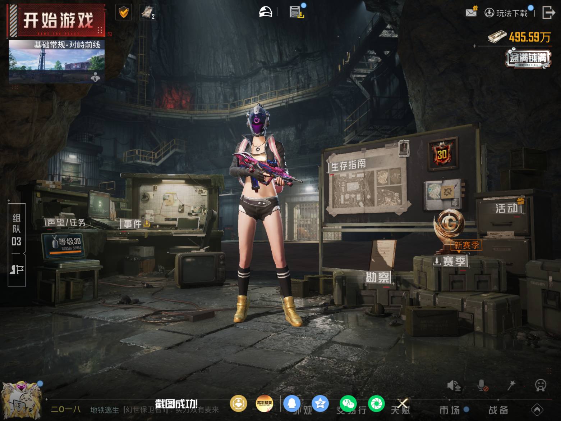The width and height of the screenshot is (561, 421).
Task: Open the 新赛季 new season tag
Action: (x=466, y=245)
